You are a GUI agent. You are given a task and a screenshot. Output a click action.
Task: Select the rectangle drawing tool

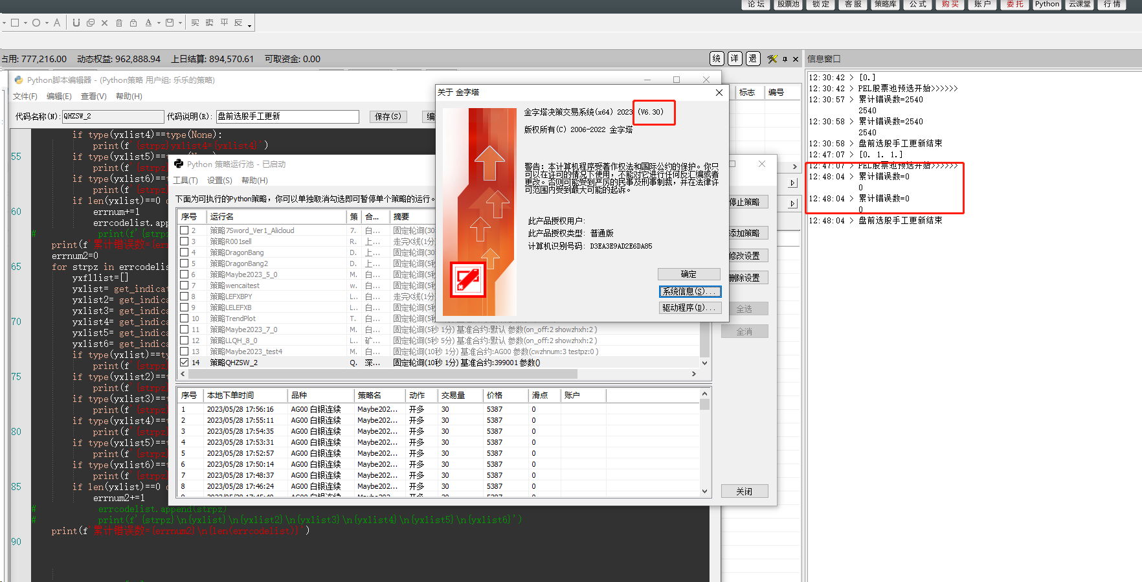[x=15, y=23]
